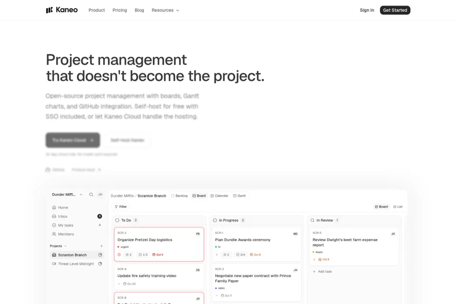
Task: Select Threat Level Midnight project
Action: [77, 264]
